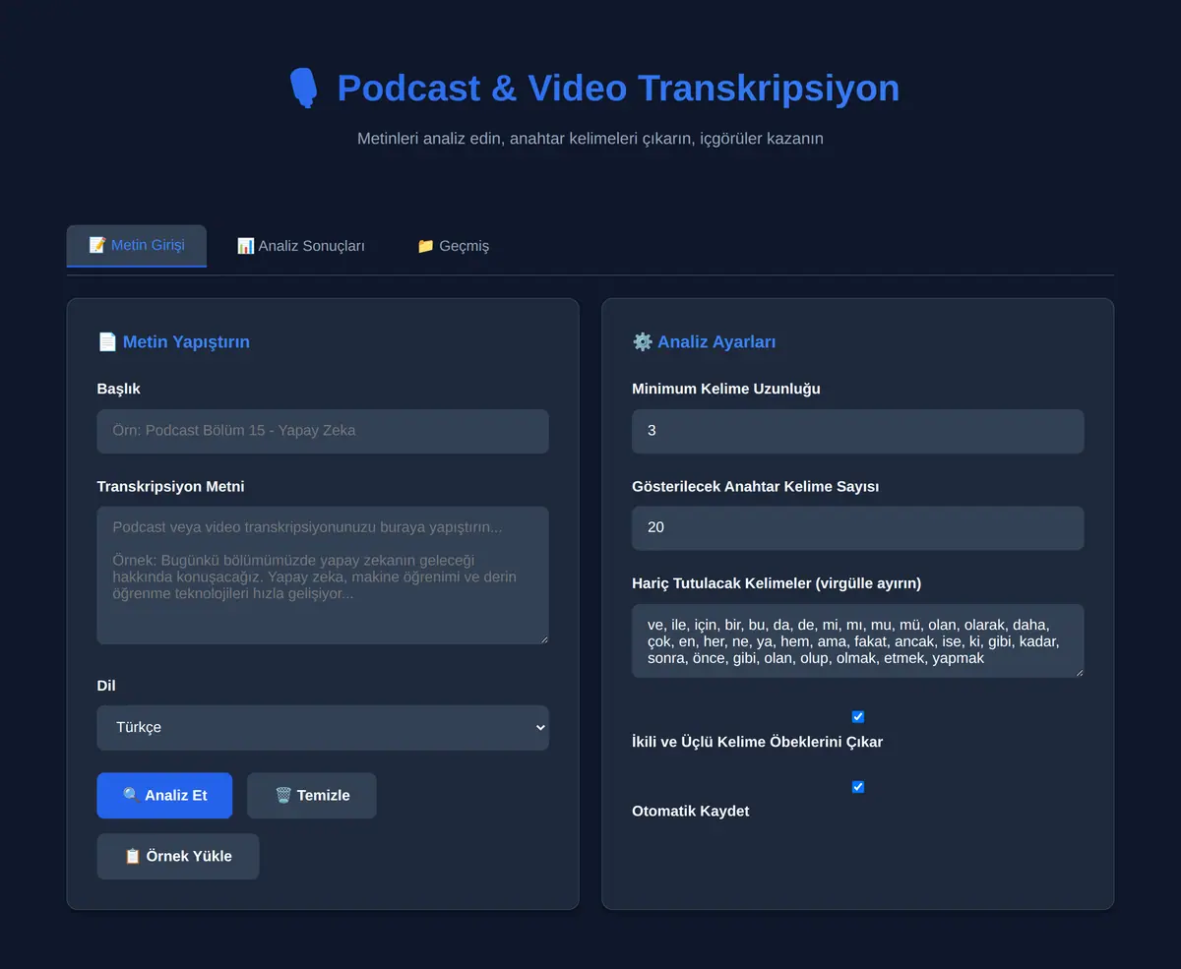Click the Dil label
Viewport: 1181px width, 969px height.
106,686
